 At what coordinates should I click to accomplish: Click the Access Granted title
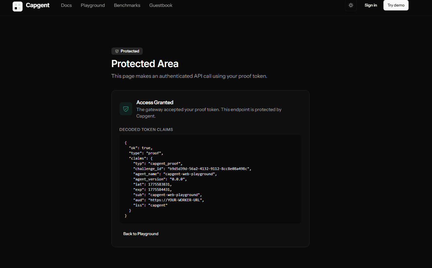(x=155, y=102)
